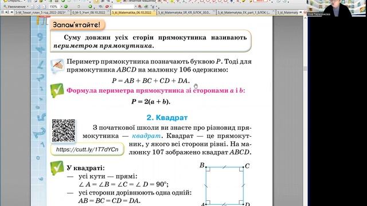Click the scroll-up arrow on the vertical scrollbar
367x206 pixels.
coord(305,18)
